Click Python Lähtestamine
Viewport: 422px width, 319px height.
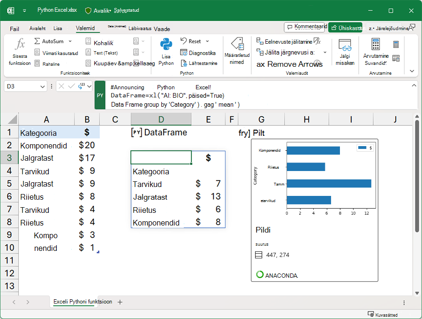199,63
